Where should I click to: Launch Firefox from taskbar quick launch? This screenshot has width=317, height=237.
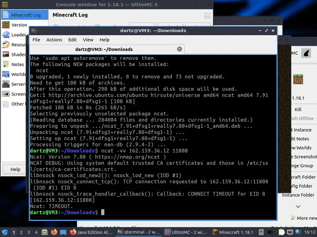click(54, 232)
